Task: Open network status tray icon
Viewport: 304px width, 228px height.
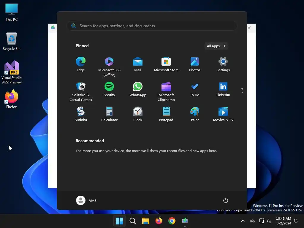Action: point(262,221)
